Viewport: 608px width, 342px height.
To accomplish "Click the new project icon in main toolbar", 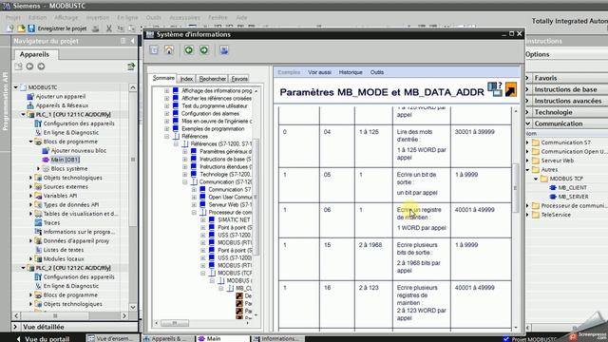I will [x=10, y=28].
